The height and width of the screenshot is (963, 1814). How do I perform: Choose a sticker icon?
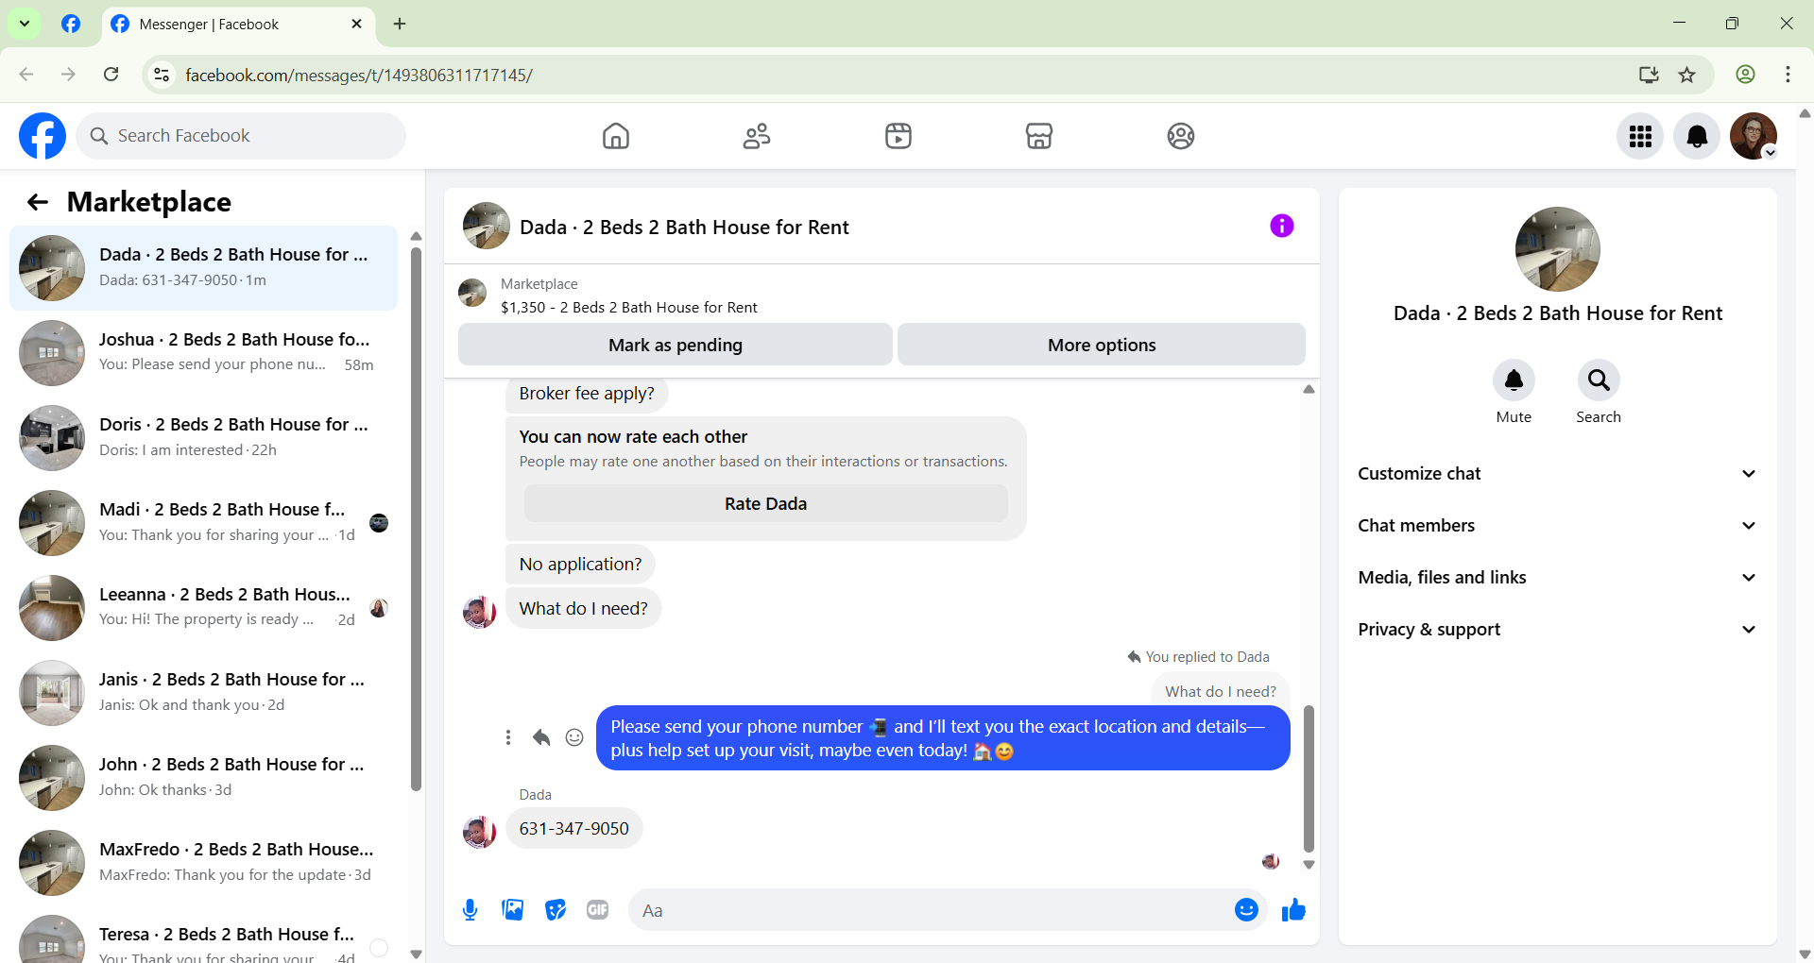[x=556, y=910]
